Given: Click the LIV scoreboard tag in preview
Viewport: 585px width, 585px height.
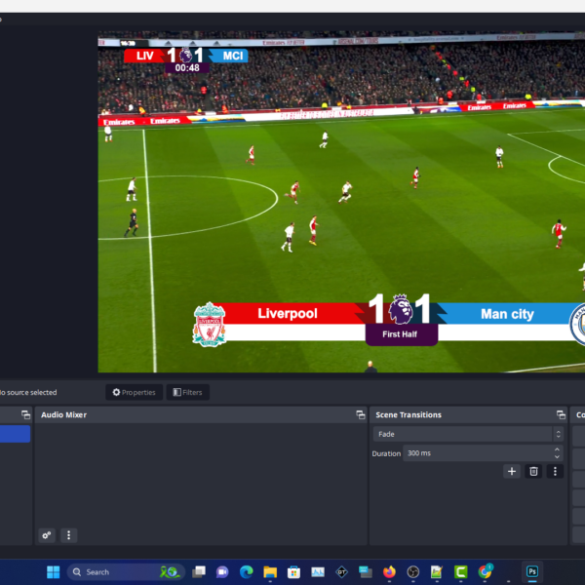Looking at the screenshot, I should [x=144, y=56].
